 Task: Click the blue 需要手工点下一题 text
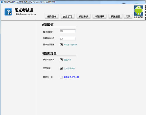(71, 77)
